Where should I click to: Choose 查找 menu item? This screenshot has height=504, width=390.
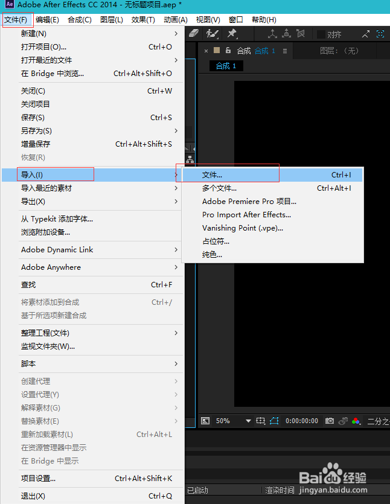pos(92,285)
